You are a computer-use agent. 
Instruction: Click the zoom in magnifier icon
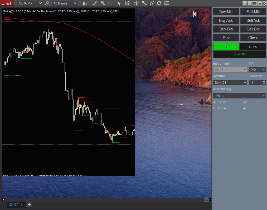click(103, 3)
